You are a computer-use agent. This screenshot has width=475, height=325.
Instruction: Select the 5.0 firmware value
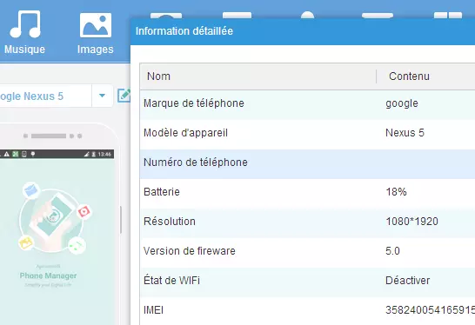(392, 251)
